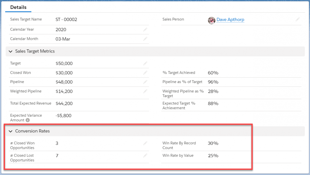Edit # Closed Lost Opportunities pencil icon
Image resolution: width=310 pixels, height=175 pixels.
click(145, 155)
